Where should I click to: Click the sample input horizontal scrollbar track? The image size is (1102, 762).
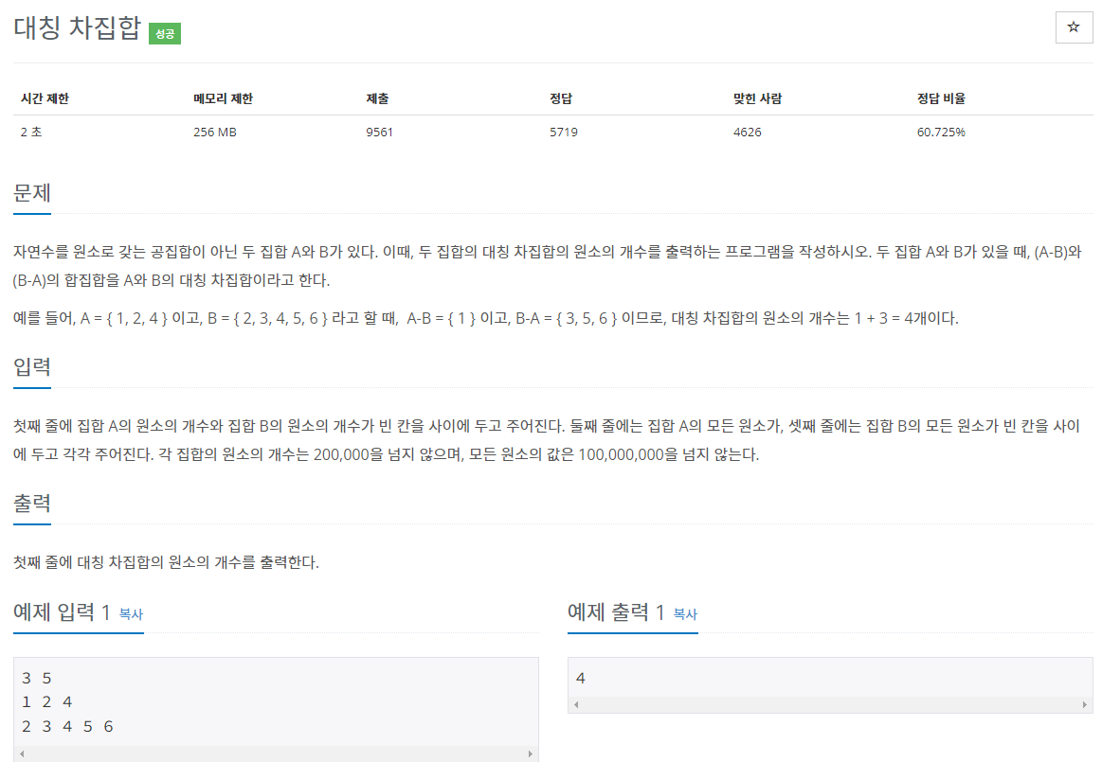pos(275,755)
